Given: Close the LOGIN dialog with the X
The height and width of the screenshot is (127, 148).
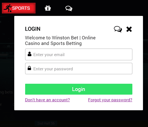Looking at the screenshot, I should pyautogui.click(x=129, y=29).
